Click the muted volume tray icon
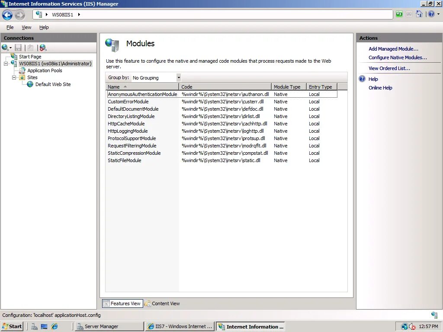The height and width of the screenshot is (332, 443). click(412, 326)
